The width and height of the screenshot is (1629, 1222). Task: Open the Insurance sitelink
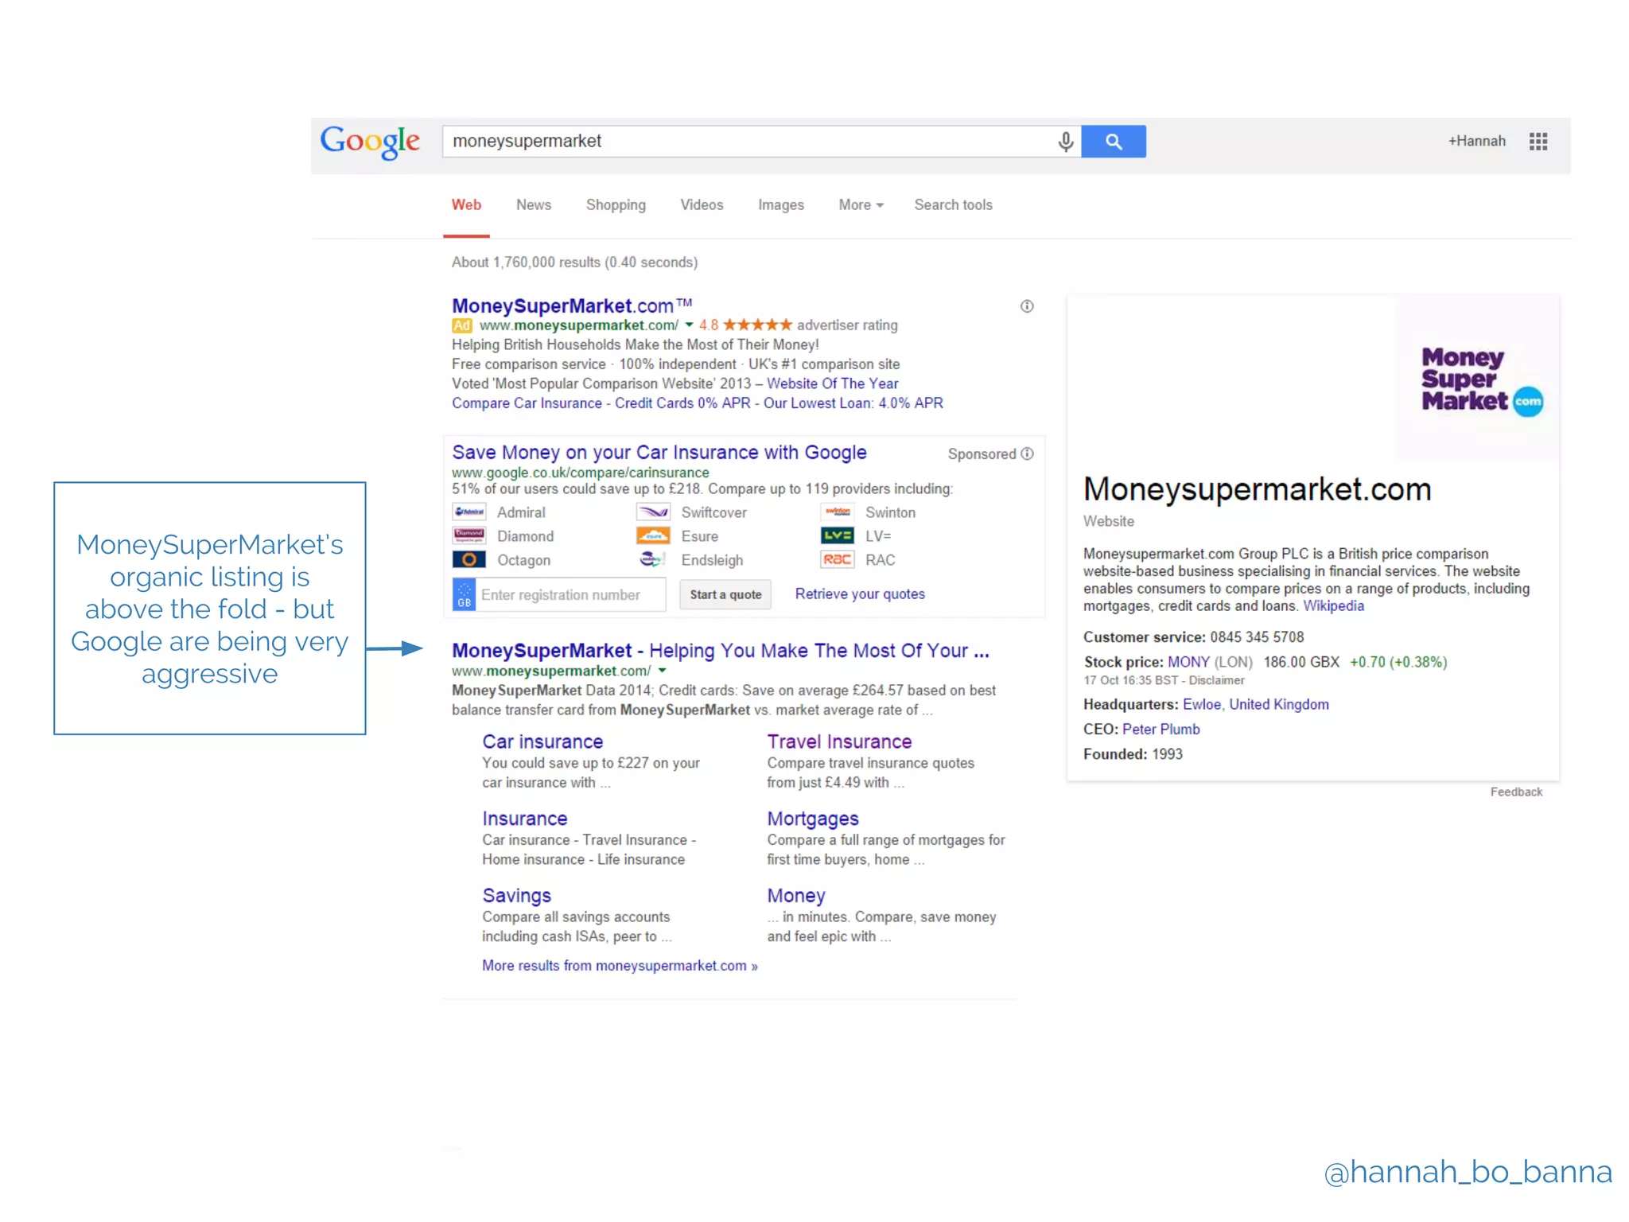tap(525, 819)
